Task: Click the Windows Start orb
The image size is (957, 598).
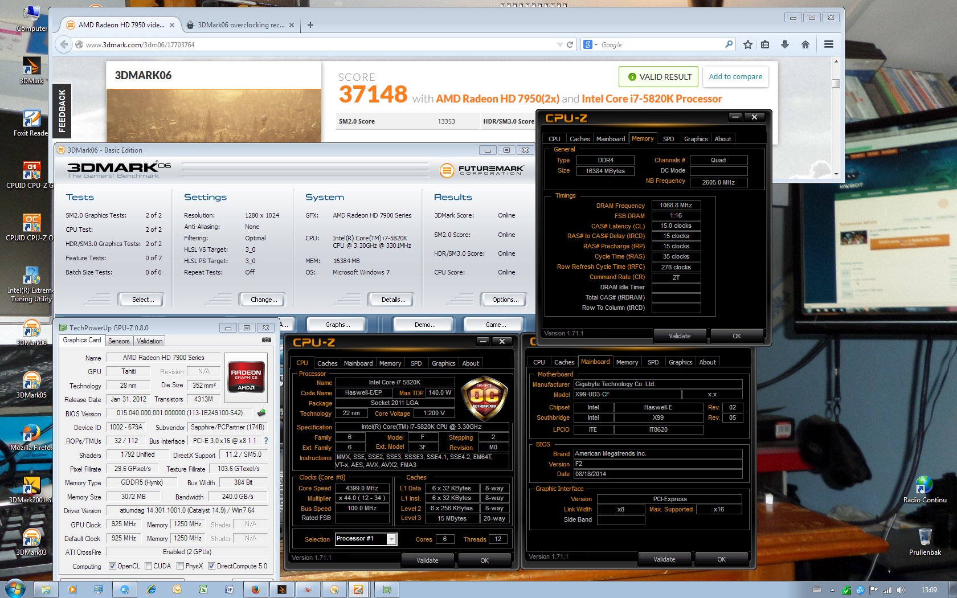Action: coord(15,589)
